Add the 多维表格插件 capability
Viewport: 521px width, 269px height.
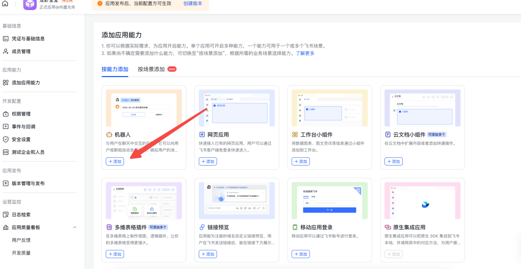[x=115, y=254]
